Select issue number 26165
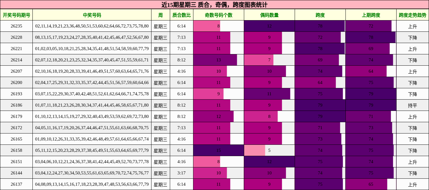429x190 pixels. tap(17, 139)
